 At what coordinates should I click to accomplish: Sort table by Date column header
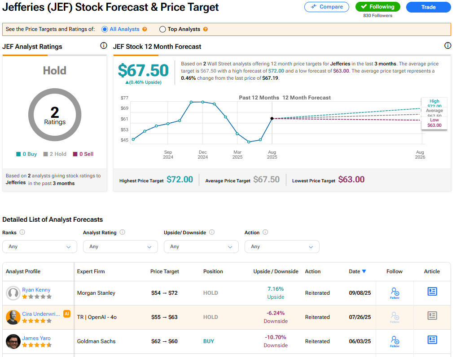coord(357,271)
